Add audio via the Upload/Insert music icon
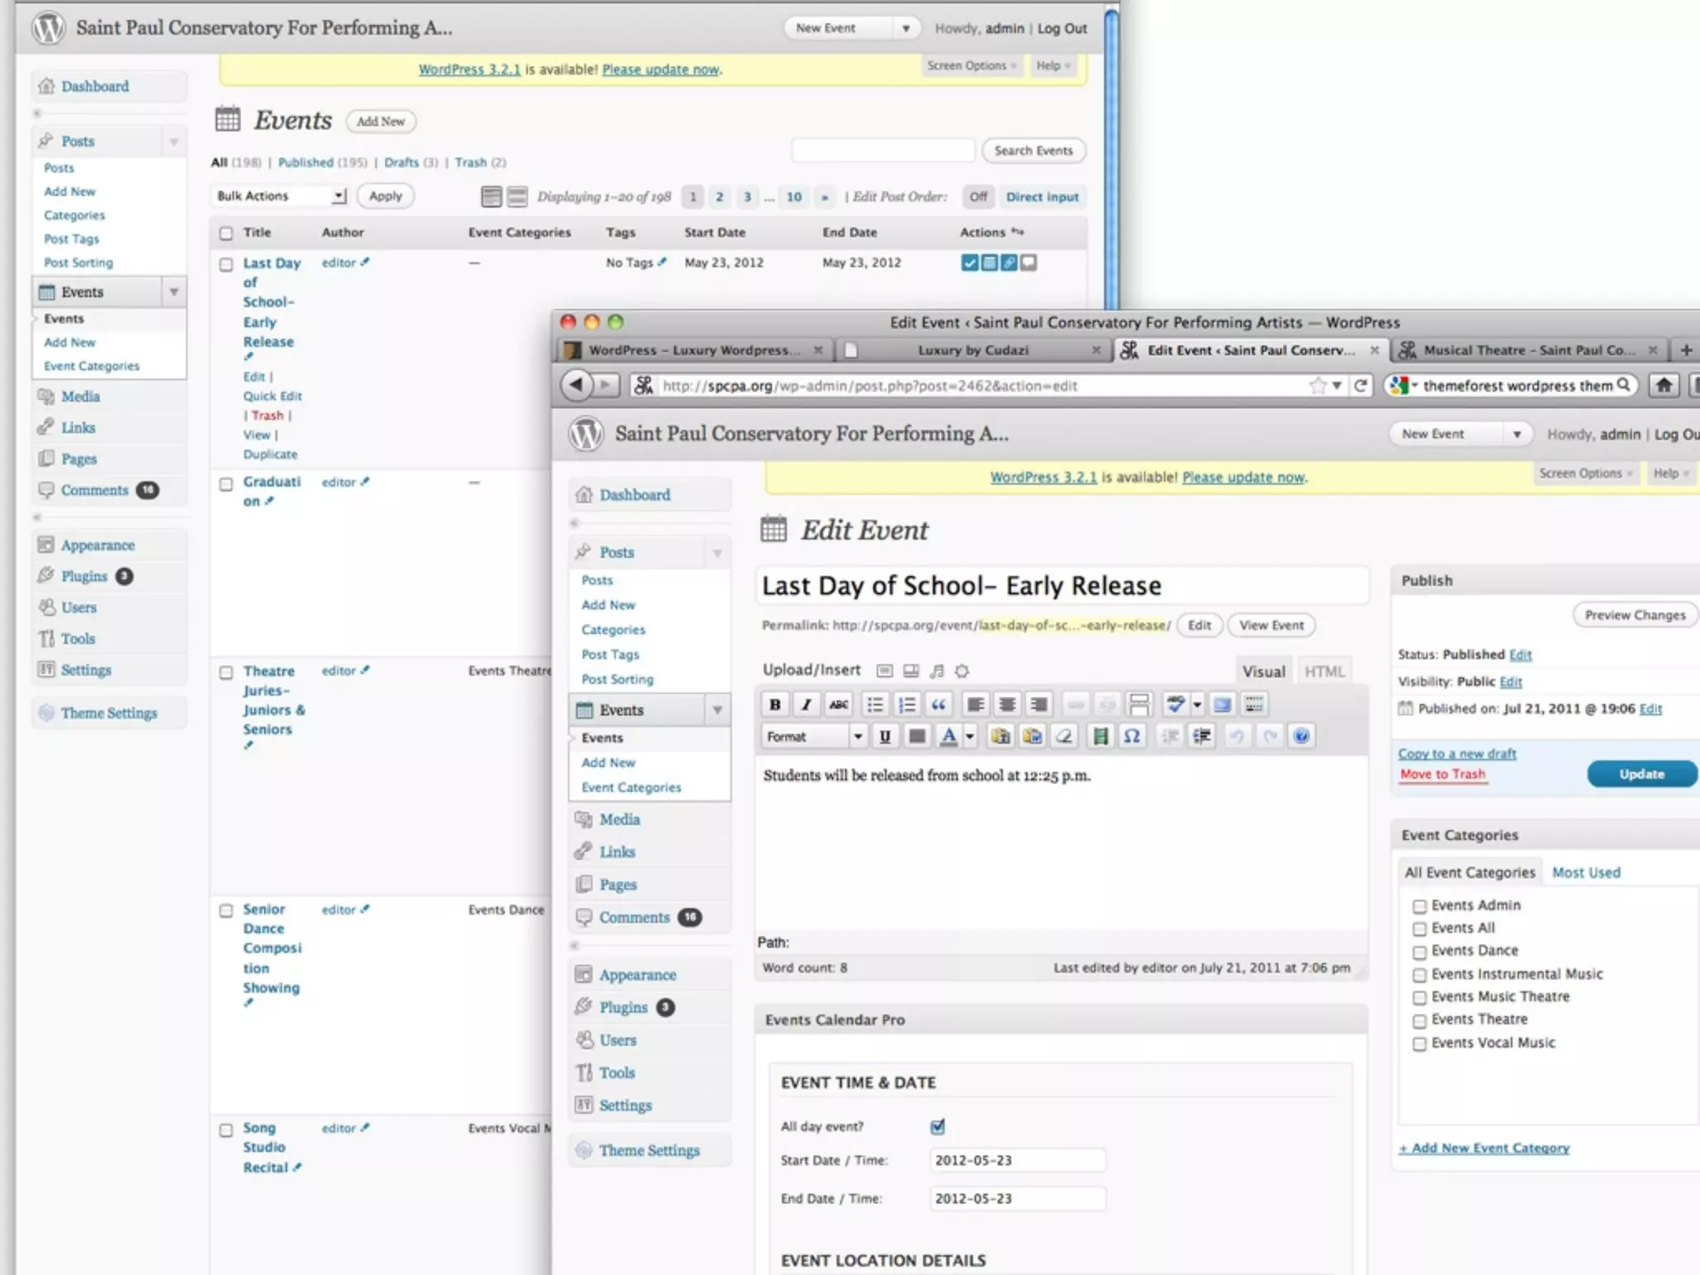 coord(937,671)
